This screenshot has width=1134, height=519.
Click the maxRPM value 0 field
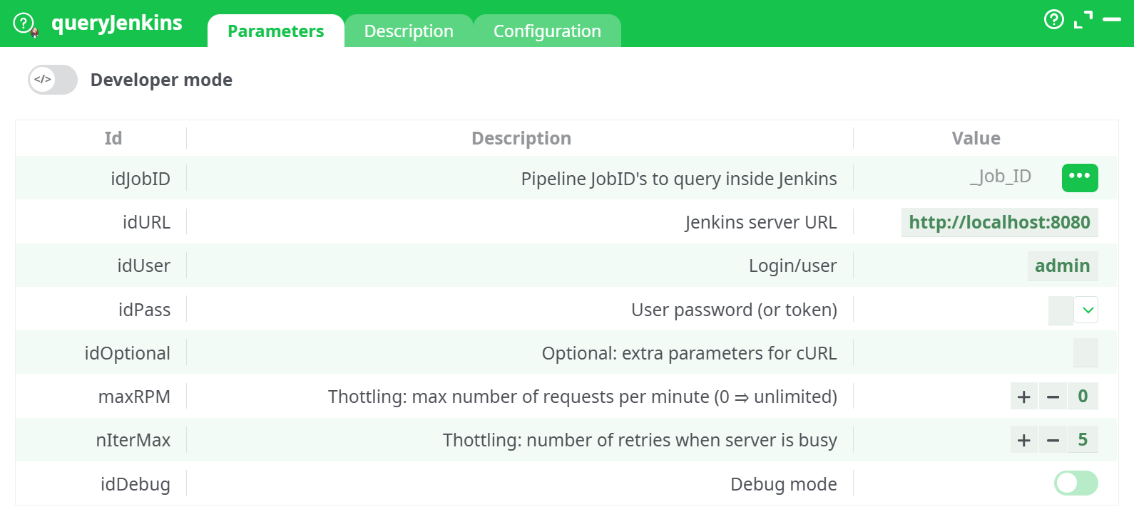1083,396
